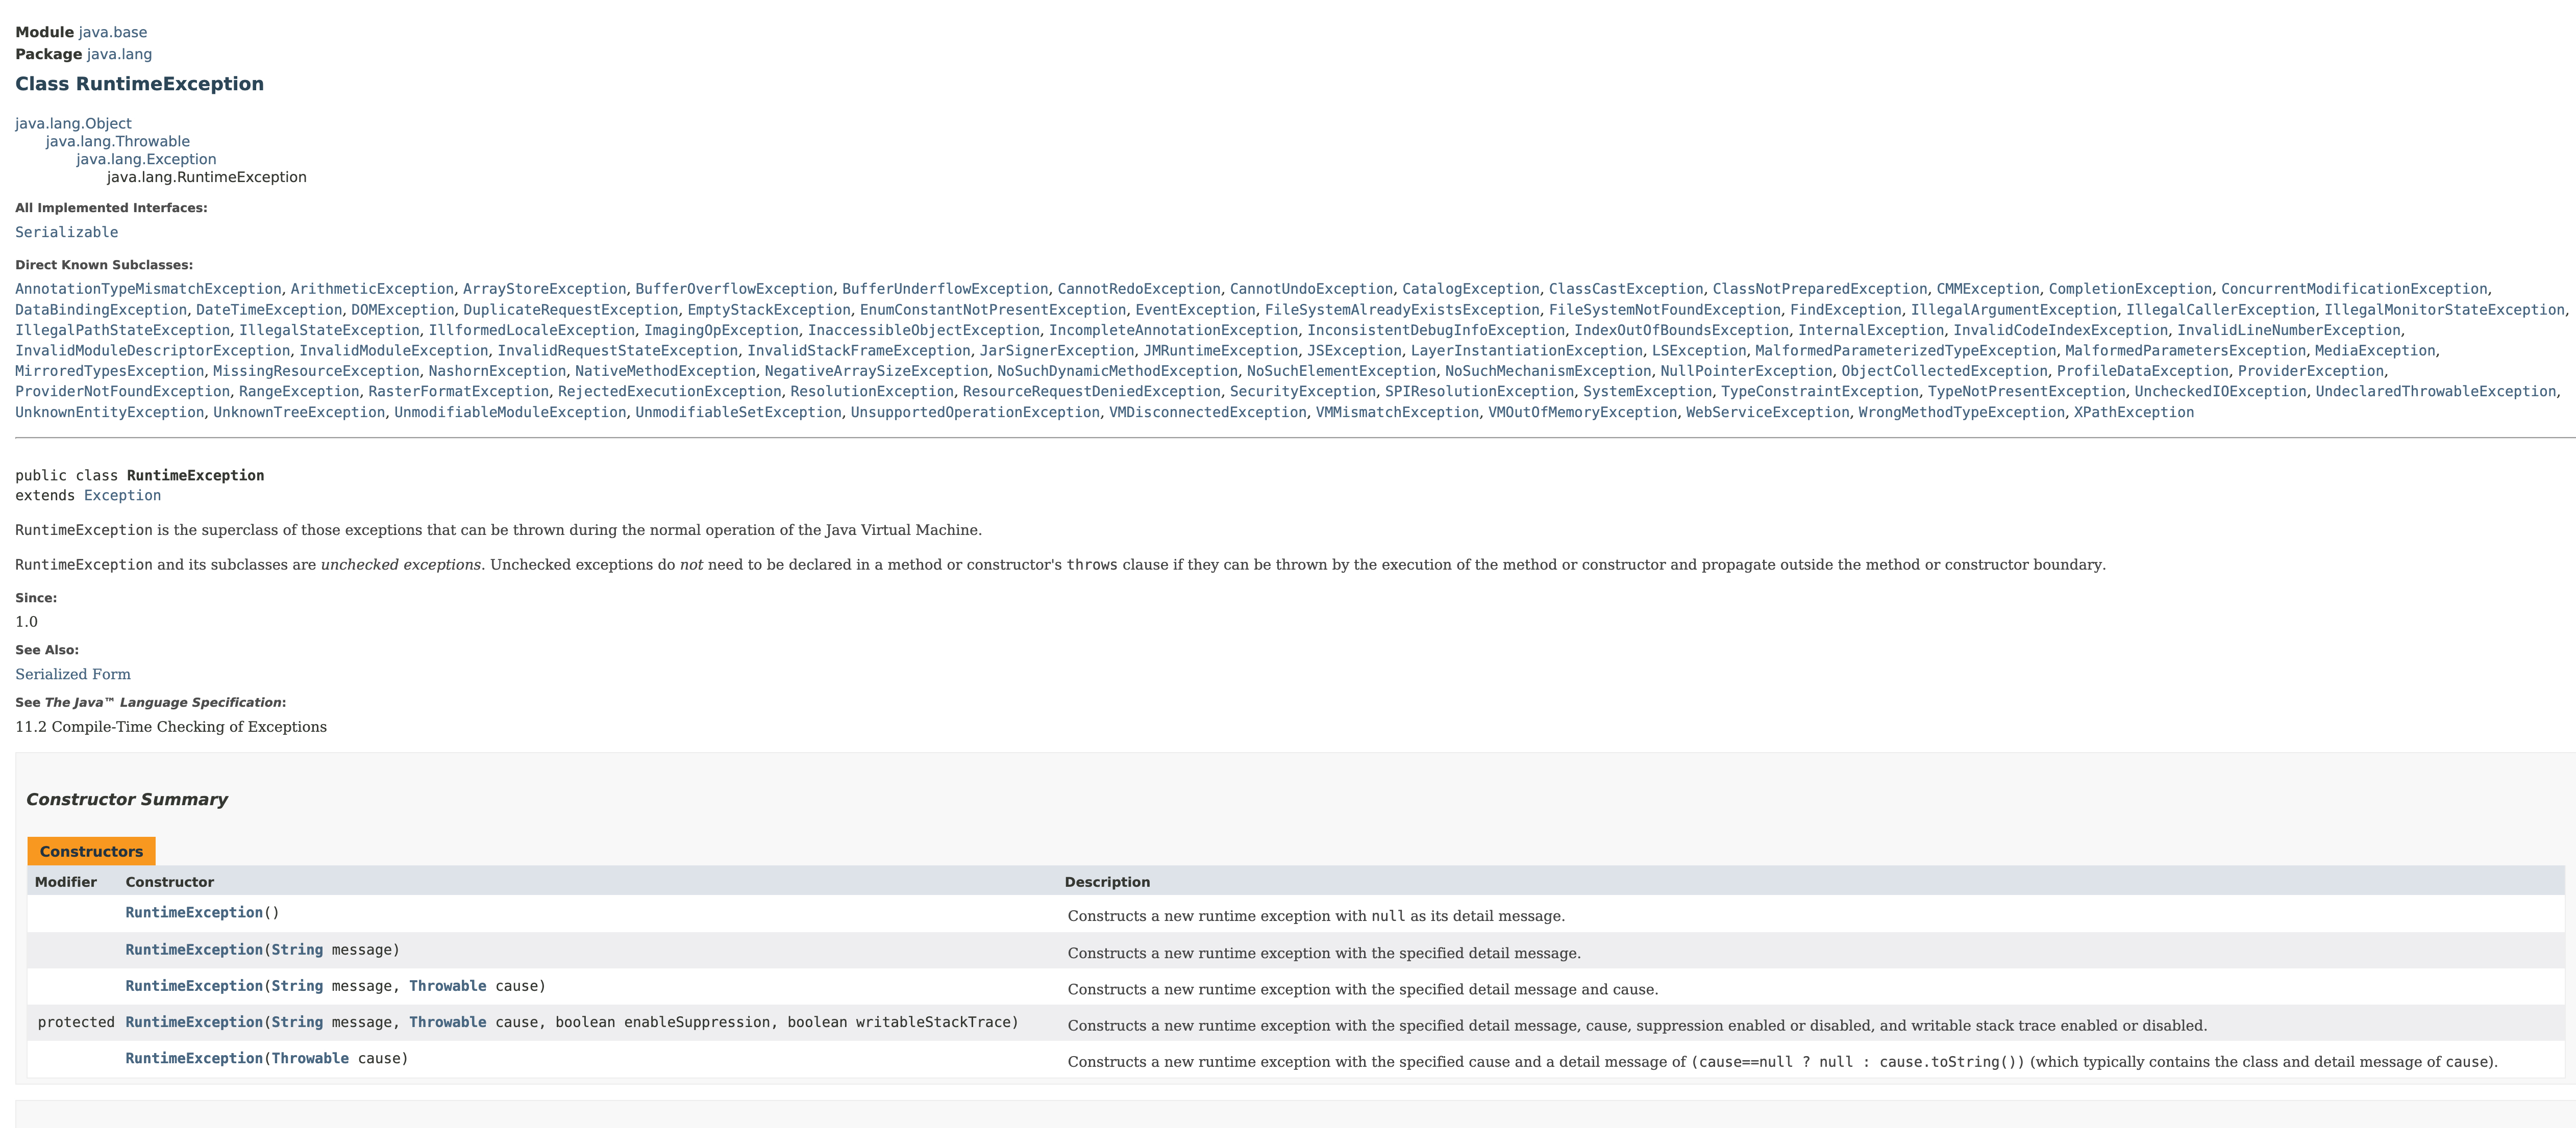Open the java.base module link
The width and height of the screenshot is (2576, 1128).
pyautogui.click(x=112, y=32)
